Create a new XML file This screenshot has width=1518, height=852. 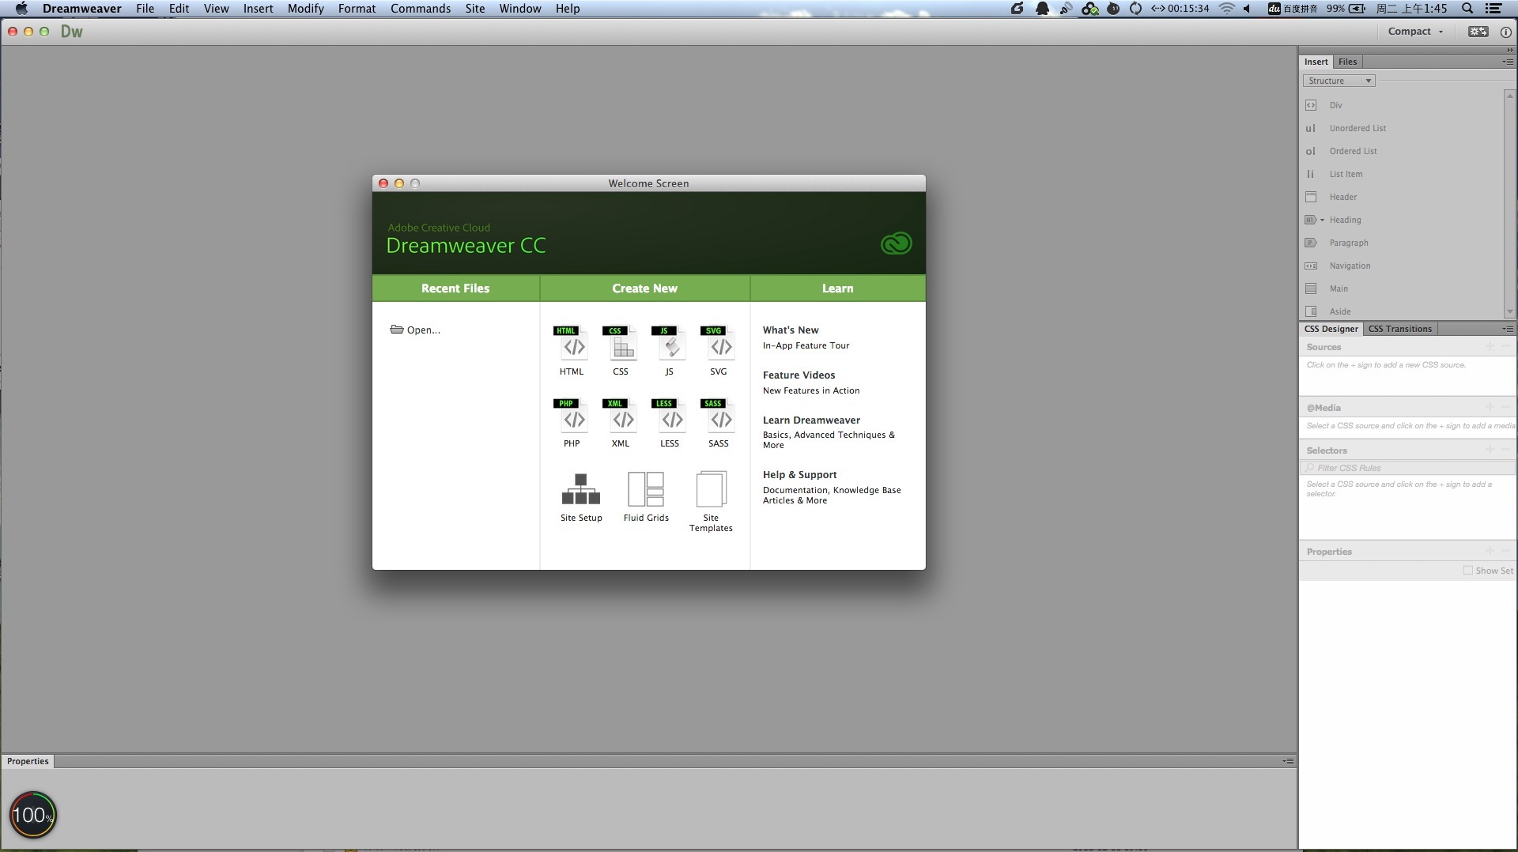621,423
